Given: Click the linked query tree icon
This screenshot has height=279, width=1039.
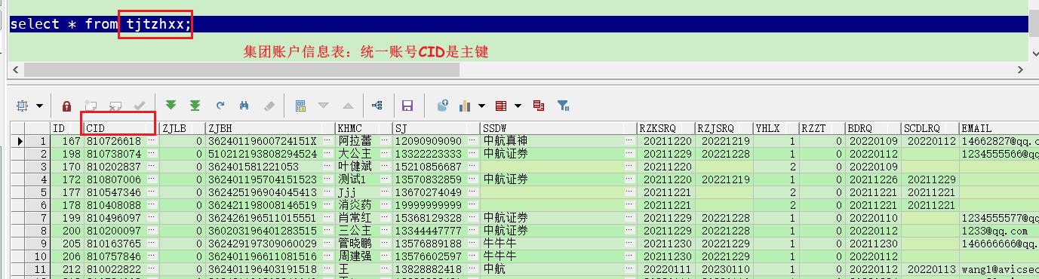Looking at the screenshot, I should tap(377, 106).
